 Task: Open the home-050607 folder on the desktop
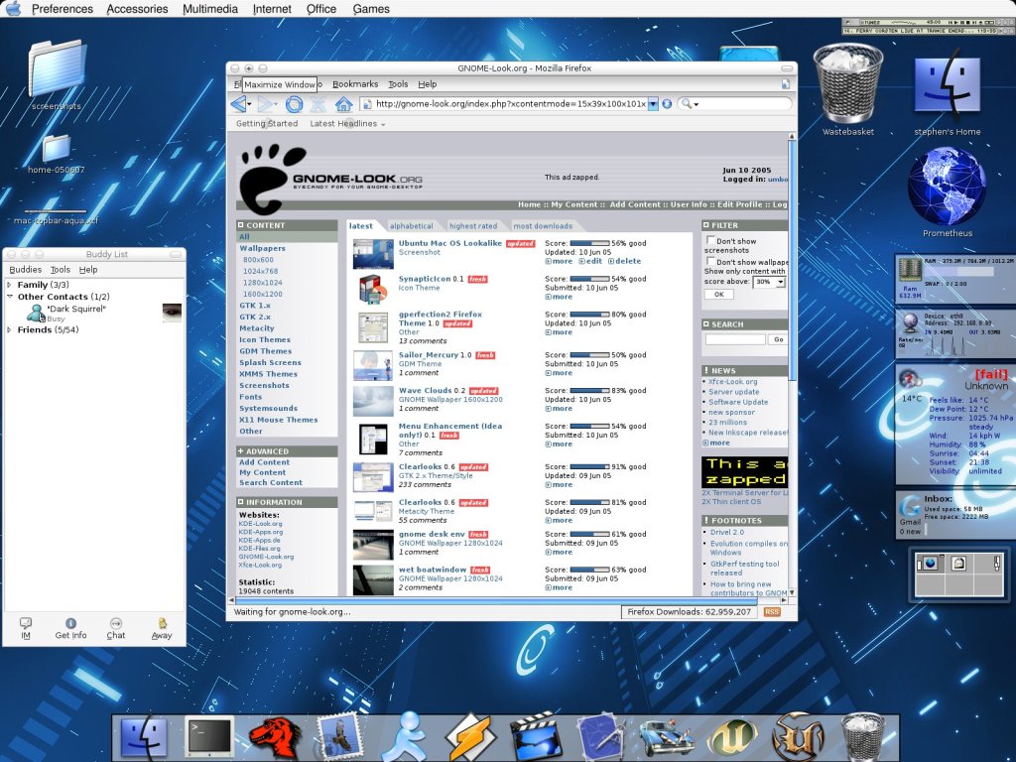57,153
